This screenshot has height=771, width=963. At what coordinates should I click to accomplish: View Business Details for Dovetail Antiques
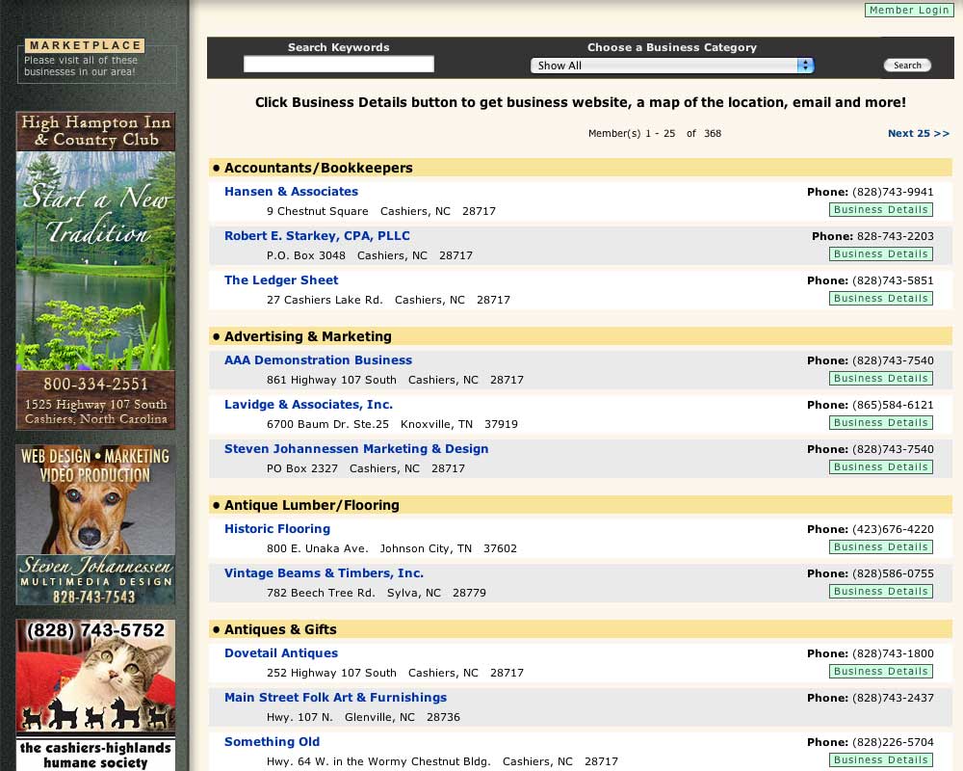click(881, 671)
